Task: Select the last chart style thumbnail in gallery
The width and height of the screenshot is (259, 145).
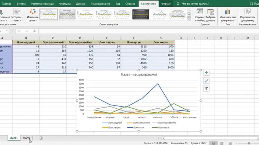Action: pyautogui.click(x=177, y=14)
